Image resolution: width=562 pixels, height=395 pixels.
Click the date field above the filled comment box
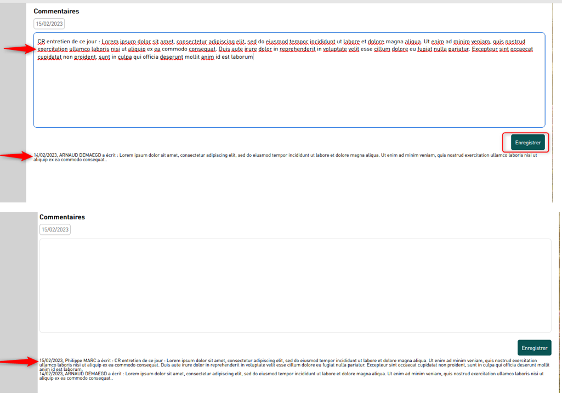49,24
